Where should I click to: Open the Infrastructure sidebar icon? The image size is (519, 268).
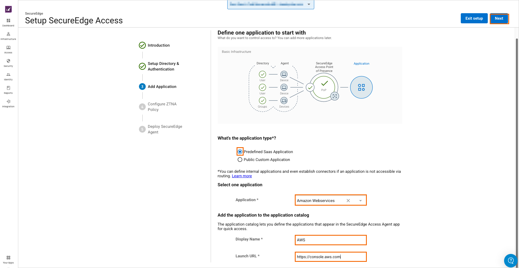(8, 34)
